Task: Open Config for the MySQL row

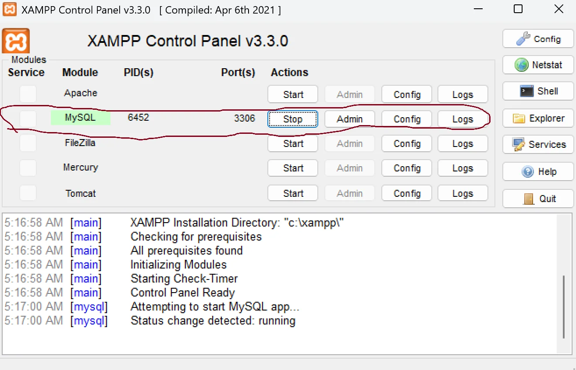Action: tap(407, 119)
